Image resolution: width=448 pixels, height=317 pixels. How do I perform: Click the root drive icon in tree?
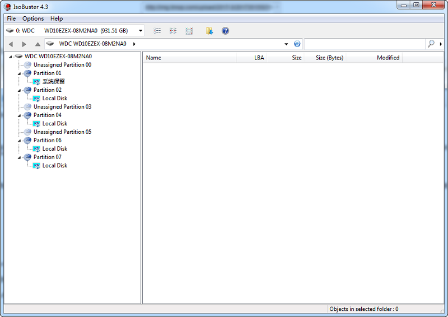point(18,57)
